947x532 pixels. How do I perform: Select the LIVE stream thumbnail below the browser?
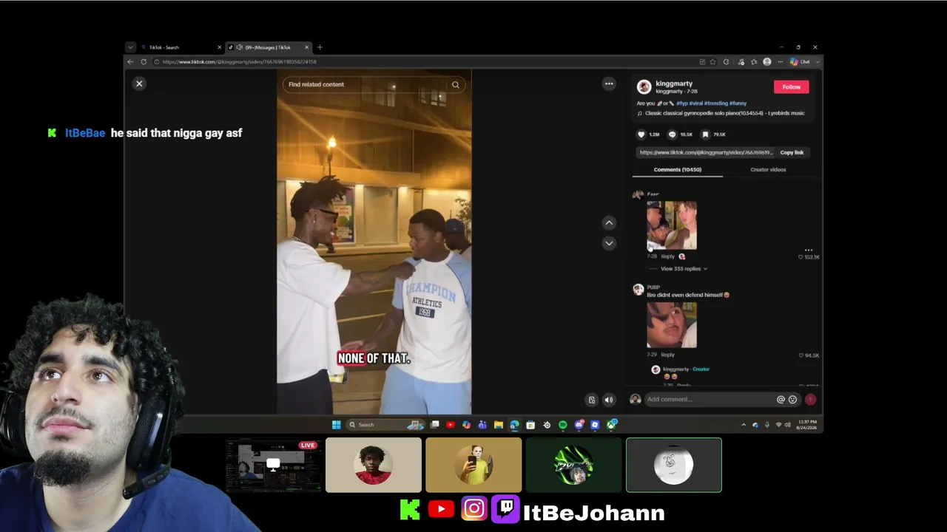[273, 465]
